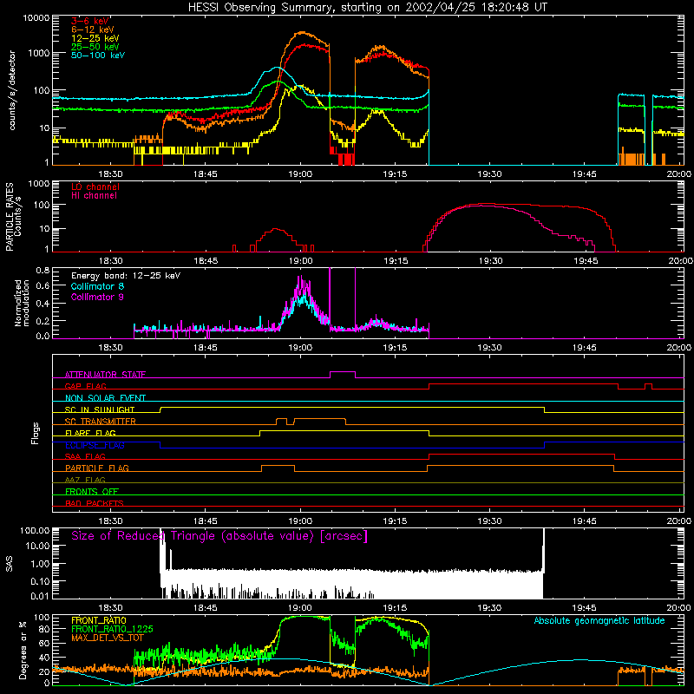The width and height of the screenshot is (694, 694).
Task: Click the 0.01 tick on SAS axis
Action: tap(40, 596)
